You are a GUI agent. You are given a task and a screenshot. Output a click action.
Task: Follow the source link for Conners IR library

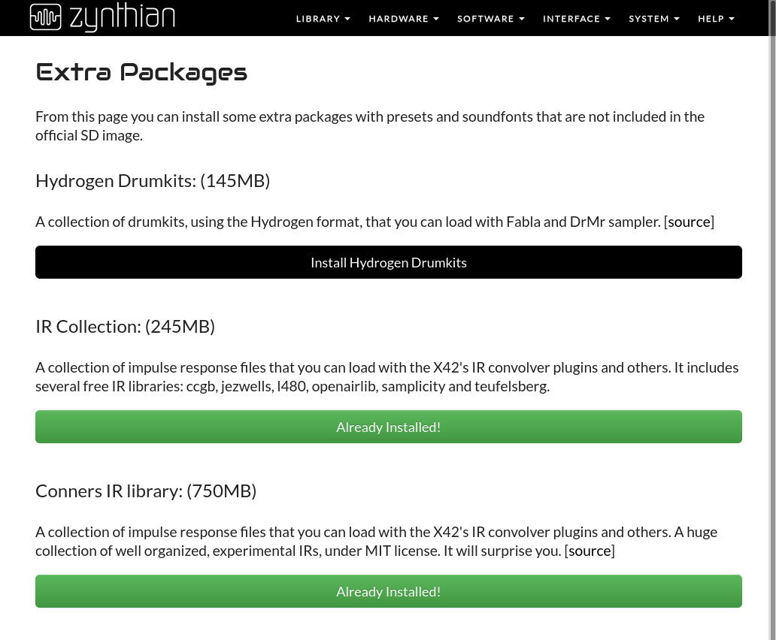point(590,551)
